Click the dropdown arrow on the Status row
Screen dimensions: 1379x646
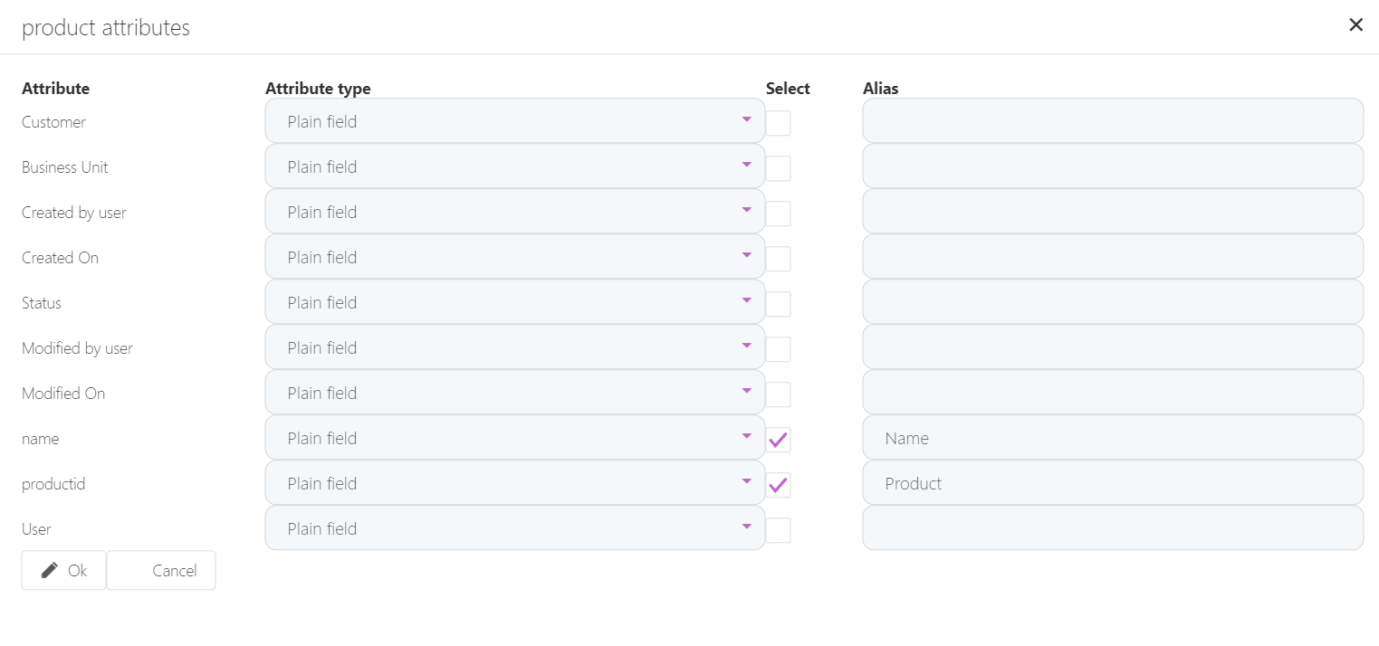coord(747,299)
